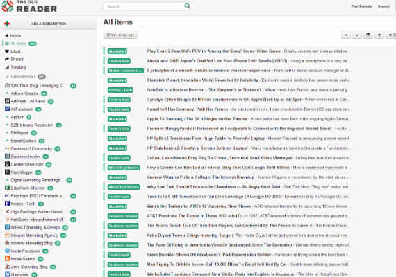Jump to next item with down arrow
This screenshot has width=396, height=277.
[357, 35]
